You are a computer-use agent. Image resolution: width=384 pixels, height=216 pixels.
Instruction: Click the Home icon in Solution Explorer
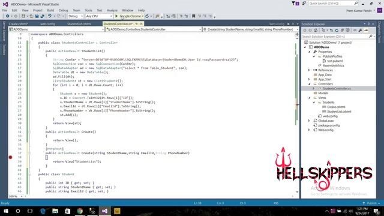[x=316, y=31]
